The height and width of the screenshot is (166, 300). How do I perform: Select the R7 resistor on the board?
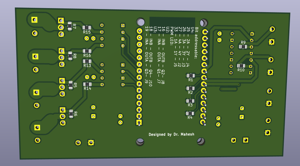[70, 26]
